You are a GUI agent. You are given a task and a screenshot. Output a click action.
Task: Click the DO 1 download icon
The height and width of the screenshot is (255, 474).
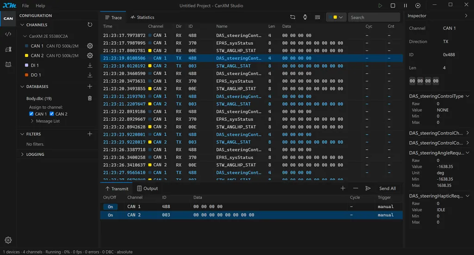point(90,75)
